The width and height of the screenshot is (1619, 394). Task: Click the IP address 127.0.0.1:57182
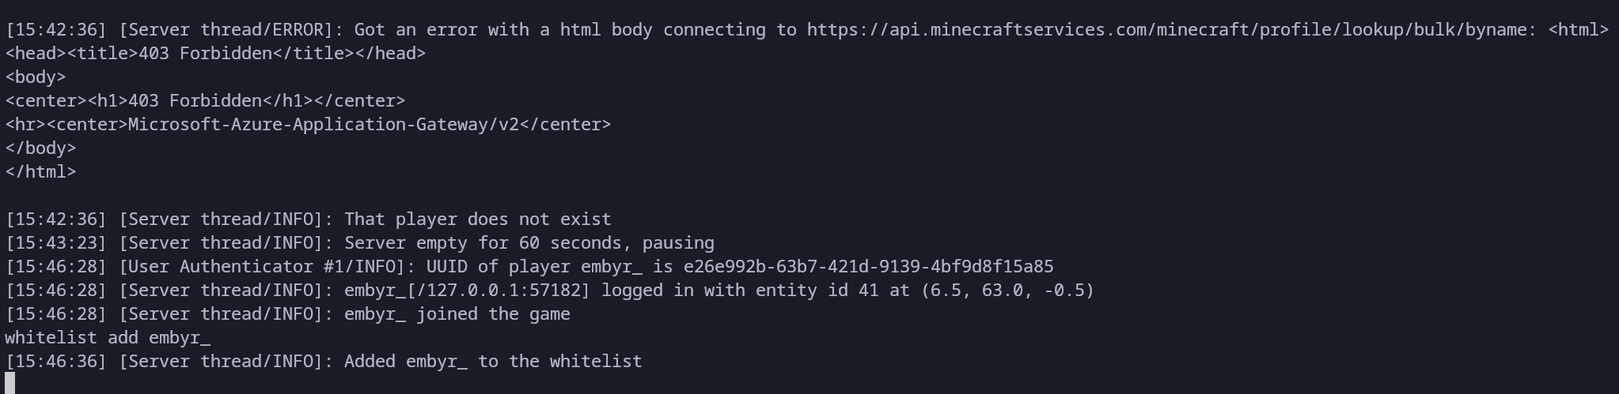pos(502,291)
